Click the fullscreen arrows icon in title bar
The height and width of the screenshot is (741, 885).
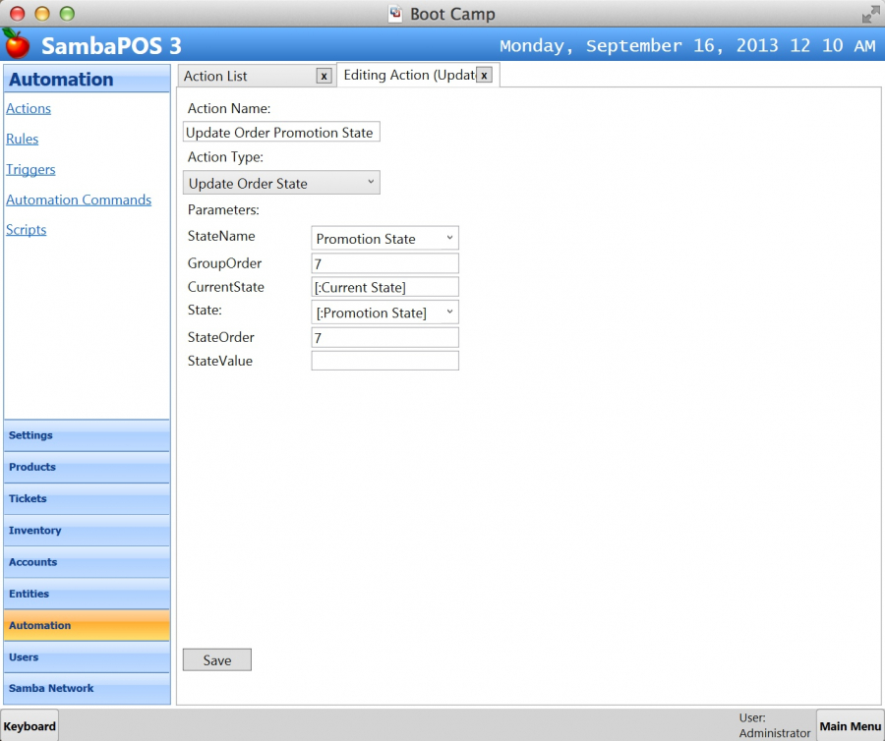[870, 14]
